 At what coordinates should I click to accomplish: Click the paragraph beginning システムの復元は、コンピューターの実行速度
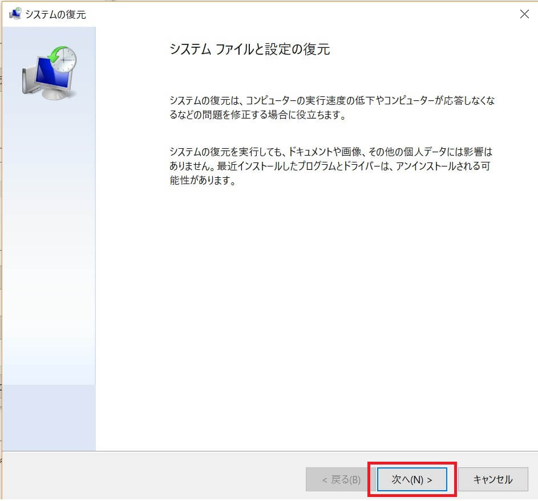click(x=332, y=108)
